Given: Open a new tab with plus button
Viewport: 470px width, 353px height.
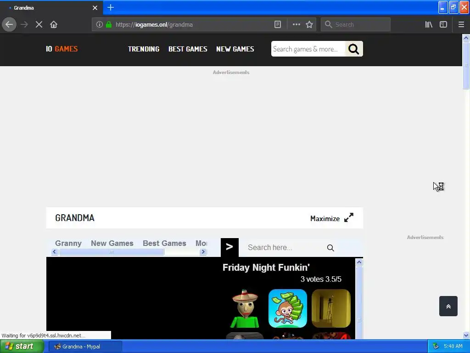Looking at the screenshot, I should tap(111, 7).
